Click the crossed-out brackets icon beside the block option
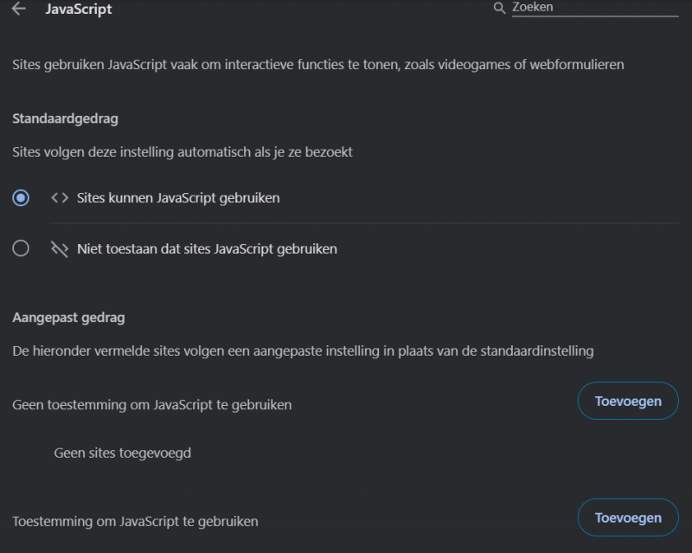Viewport: 692px width, 553px height. (59, 248)
